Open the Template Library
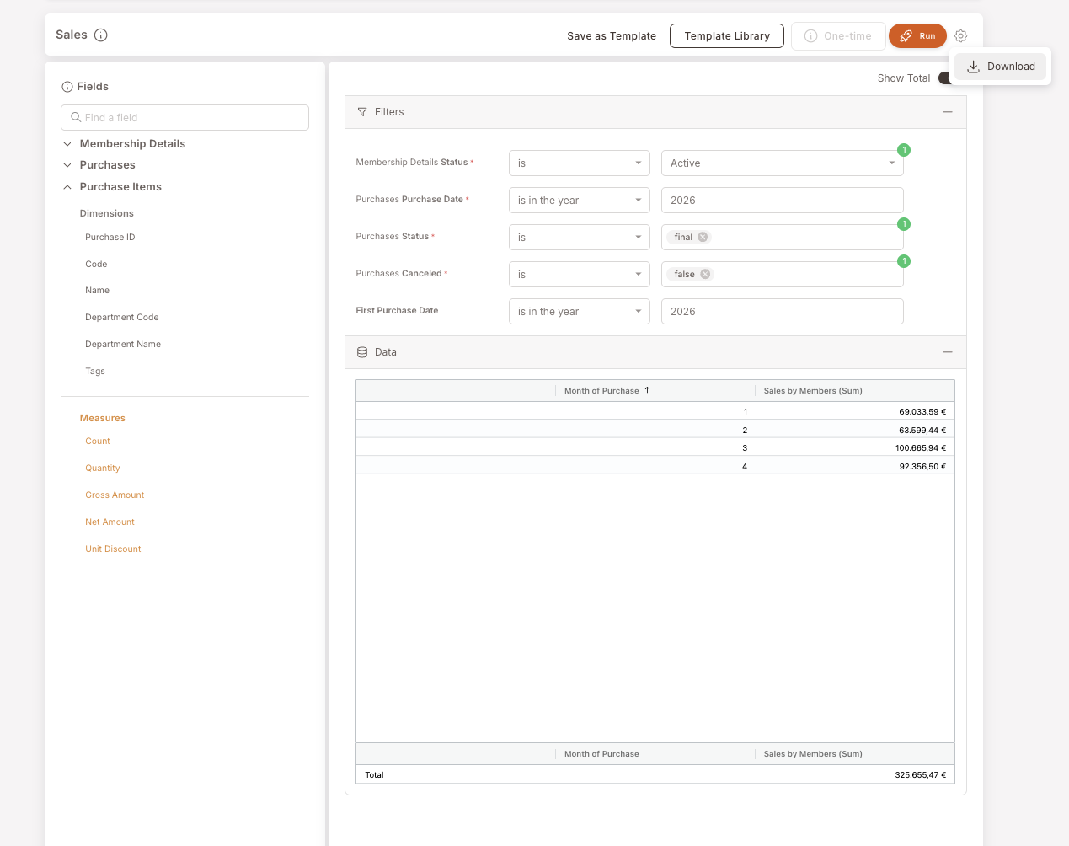Viewport: 1069px width, 846px height. (727, 36)
